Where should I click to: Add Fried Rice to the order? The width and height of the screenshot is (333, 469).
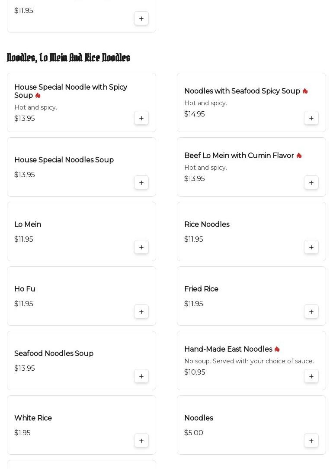pos(311,312)
